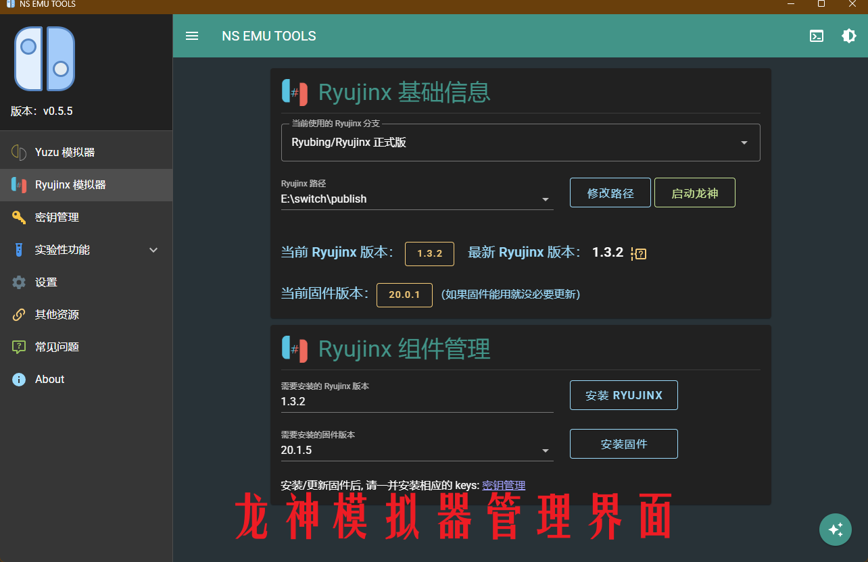Click the flask icon for 实验性功能

coord(18,249)
